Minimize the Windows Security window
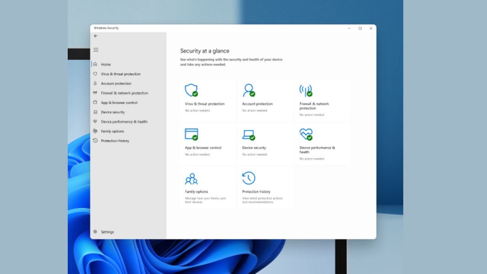This screenshot has height=274, width=487. click(349, 28)
